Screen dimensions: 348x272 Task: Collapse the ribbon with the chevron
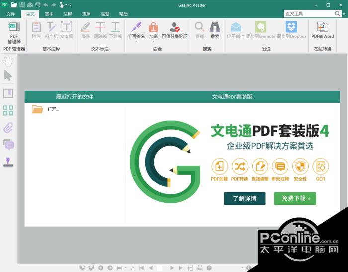tap(344, 14)
